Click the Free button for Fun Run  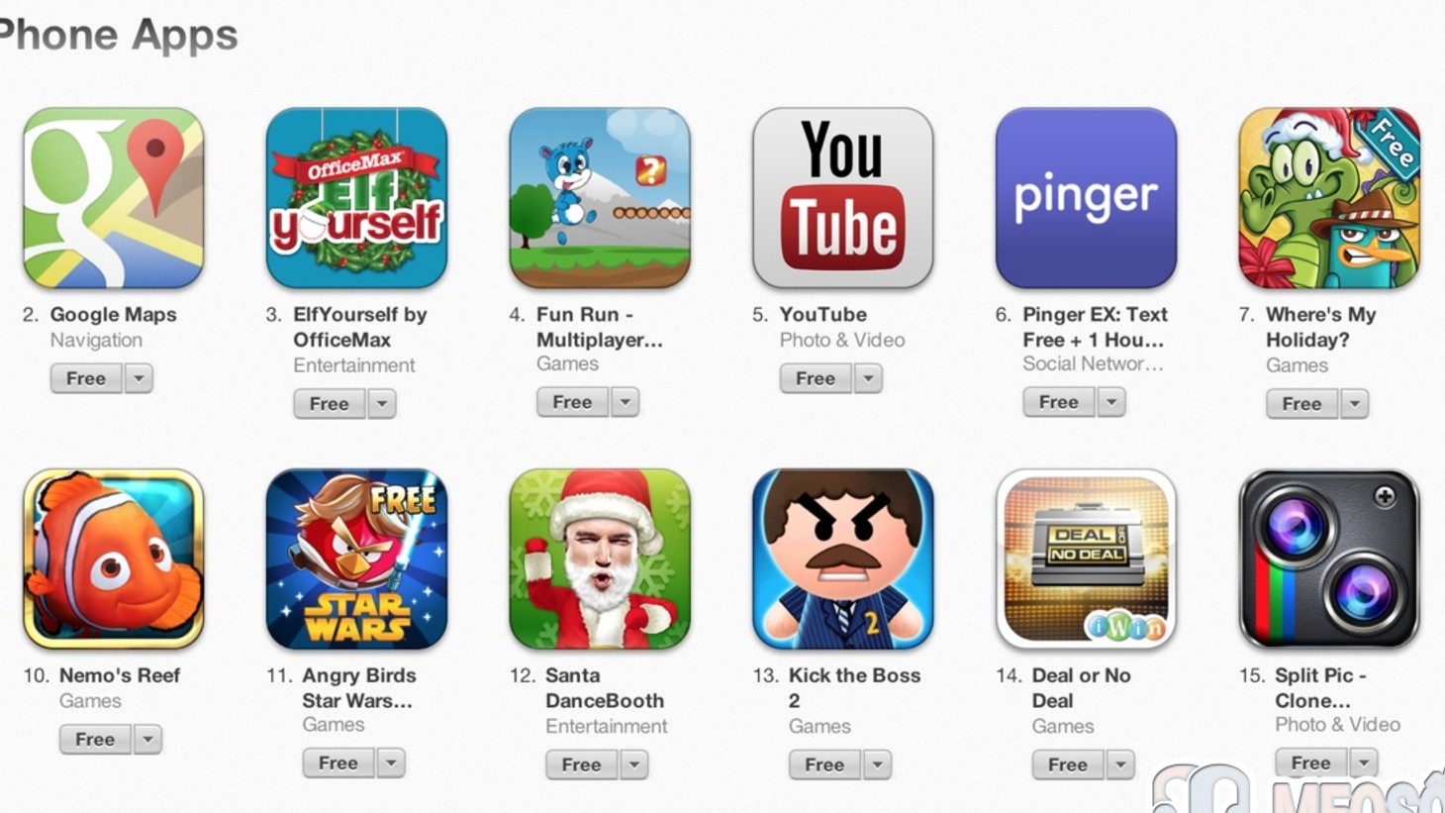pos(573,402)
